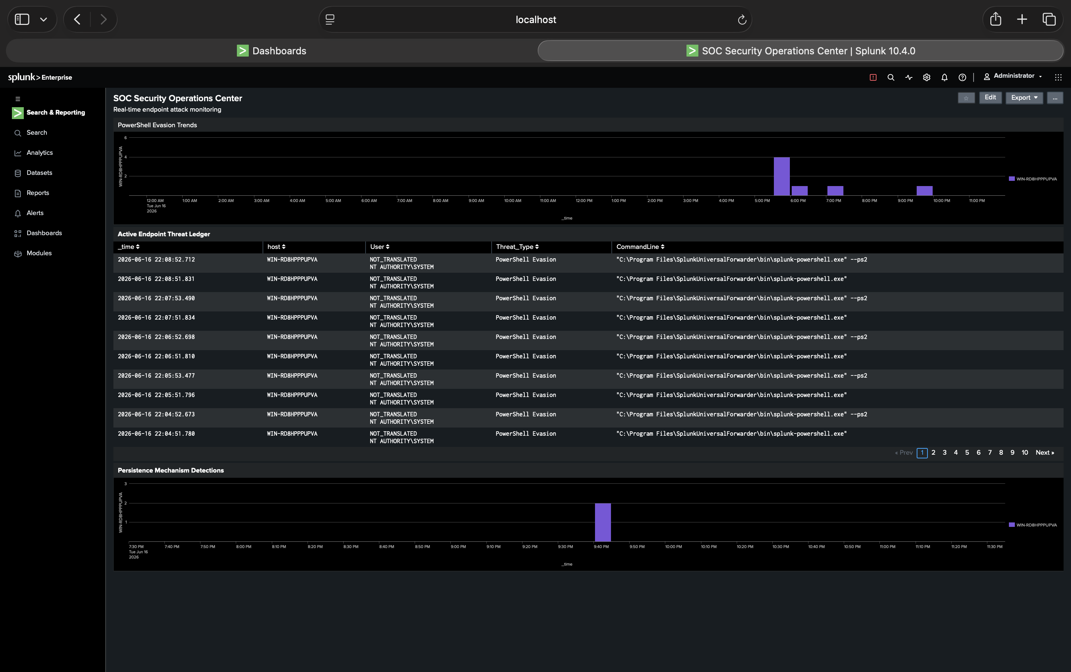Sort the ledger by host column
The width and height of the screenshot is (1071, 672).
tap(276, 247)
